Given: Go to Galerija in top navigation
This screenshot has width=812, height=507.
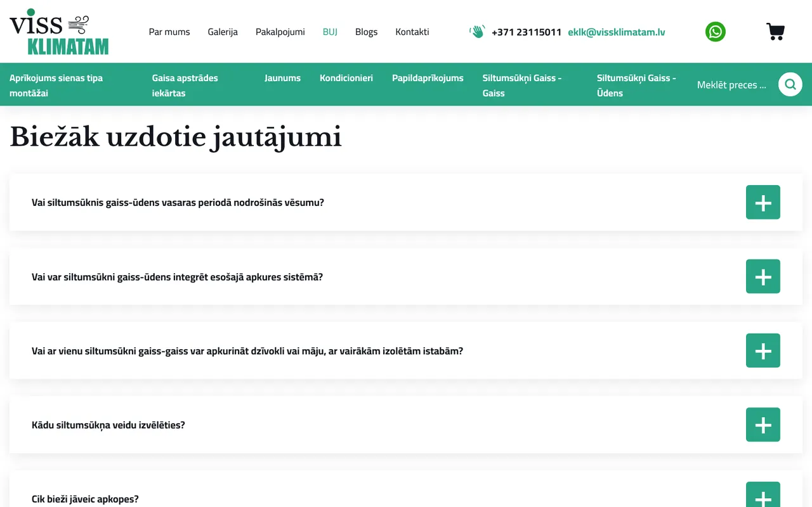Looking at the screenshot, I should pyautogui.click(x=223, y=32).
